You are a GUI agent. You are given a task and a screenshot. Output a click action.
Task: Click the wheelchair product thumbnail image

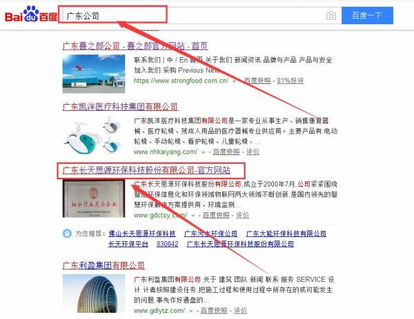coord(94,136)
